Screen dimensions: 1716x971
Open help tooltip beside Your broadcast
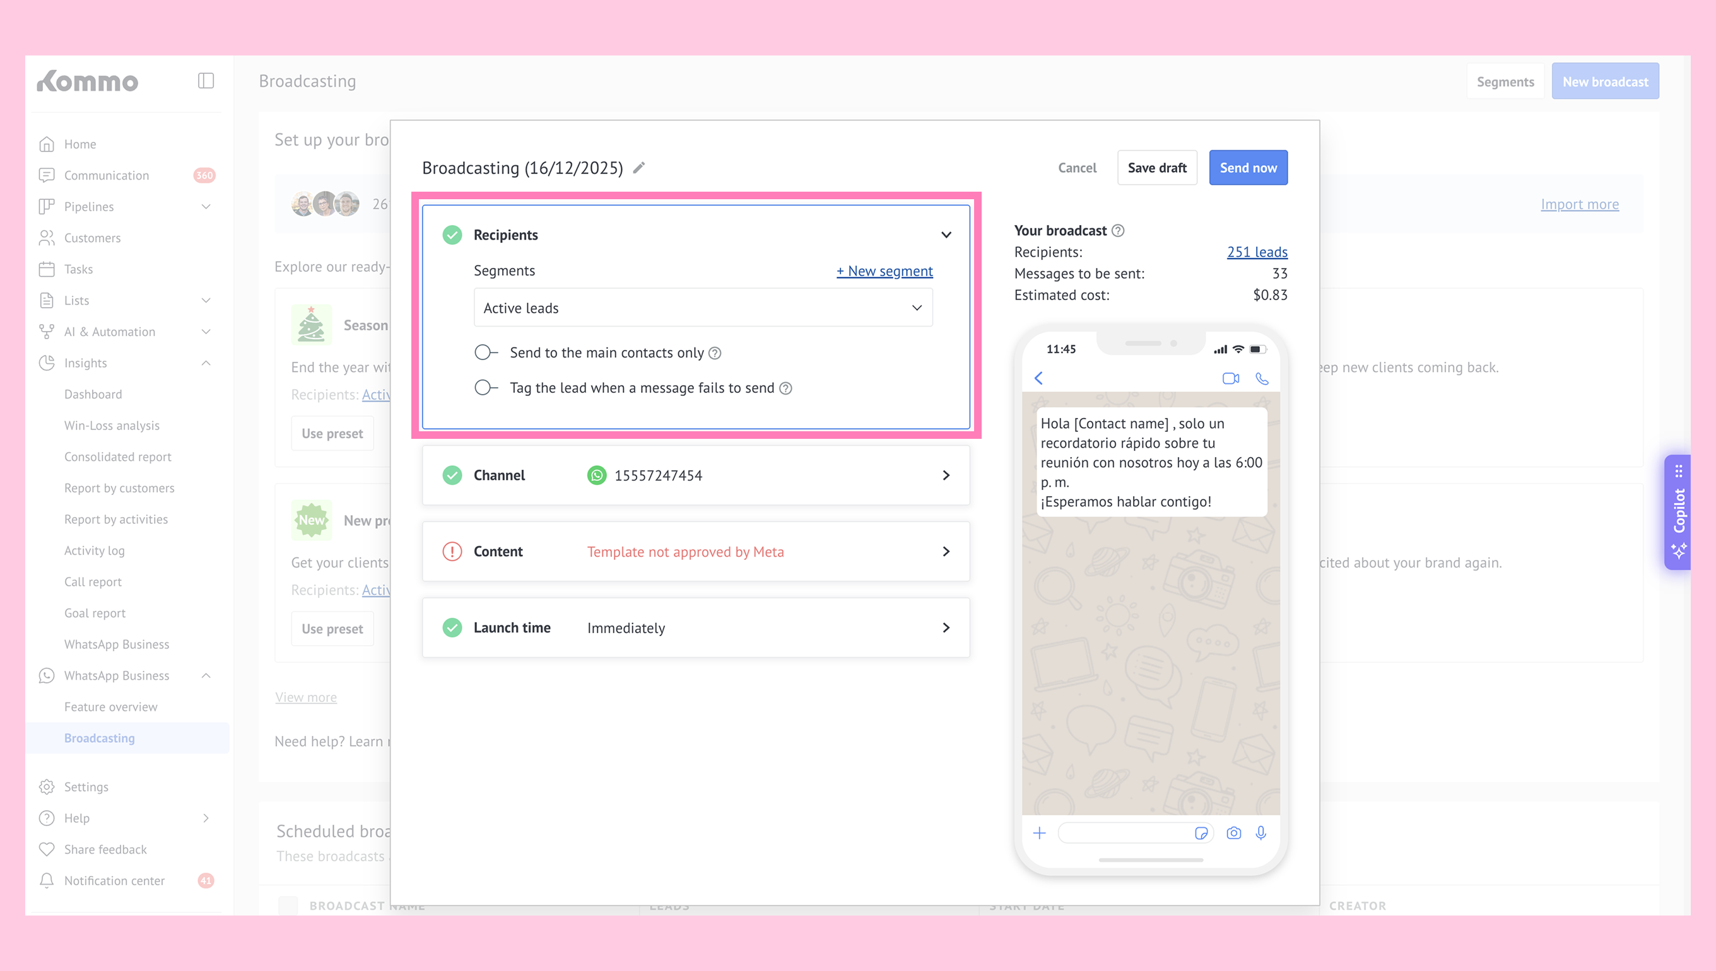(x=1118, y=231)
